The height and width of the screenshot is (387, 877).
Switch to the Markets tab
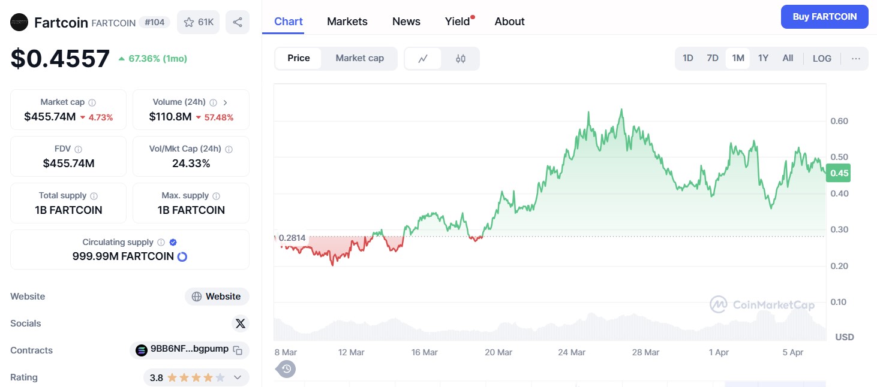coord(347,21)
